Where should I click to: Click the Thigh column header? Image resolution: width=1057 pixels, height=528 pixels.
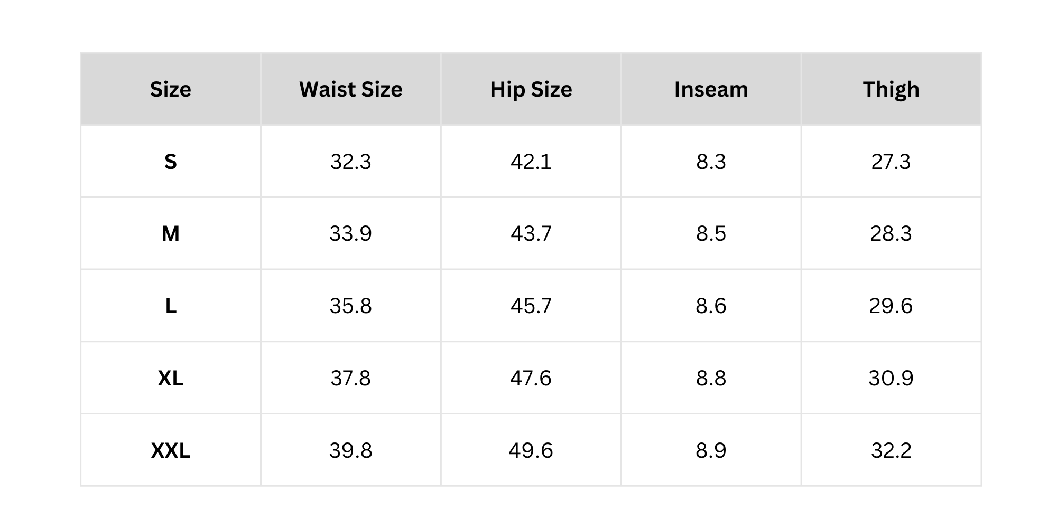pyautogui.click(x=891, y=89)
